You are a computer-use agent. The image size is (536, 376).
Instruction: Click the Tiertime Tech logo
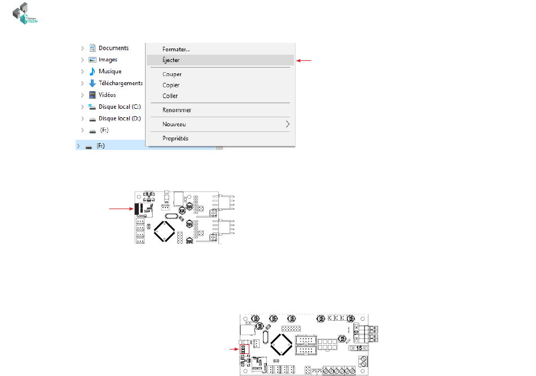(25, 14)
